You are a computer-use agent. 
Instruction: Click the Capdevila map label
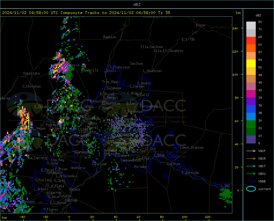(90, 70)
